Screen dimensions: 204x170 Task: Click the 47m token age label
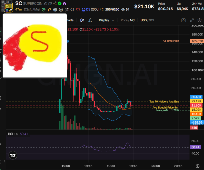click(x=18, y=9)
